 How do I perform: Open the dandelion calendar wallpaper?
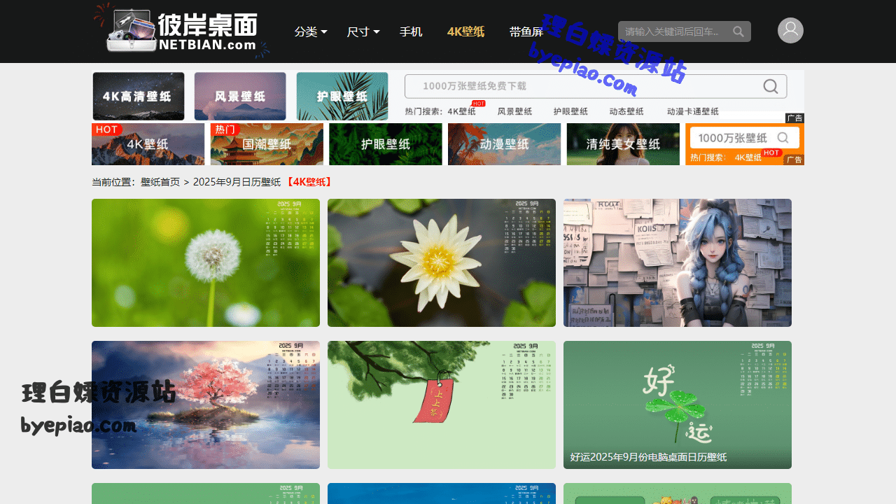206,262
